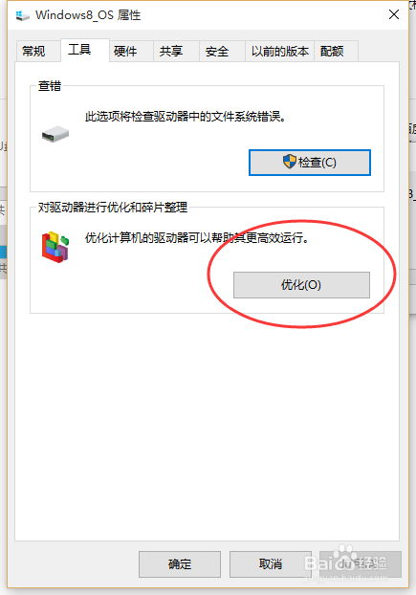The image size is (416, 595).
Task: Click the file system error description text
Action: [x=186, y=116]
